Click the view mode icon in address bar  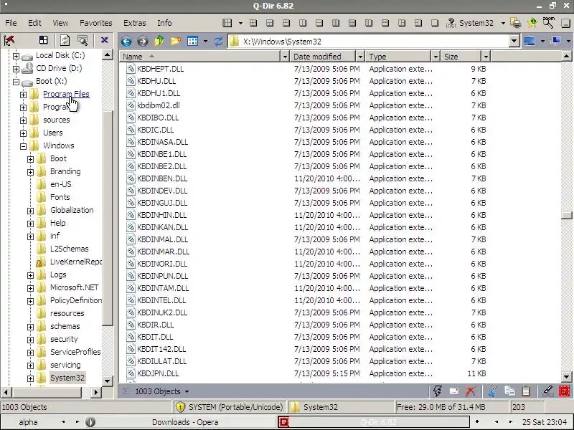point(192,41)
